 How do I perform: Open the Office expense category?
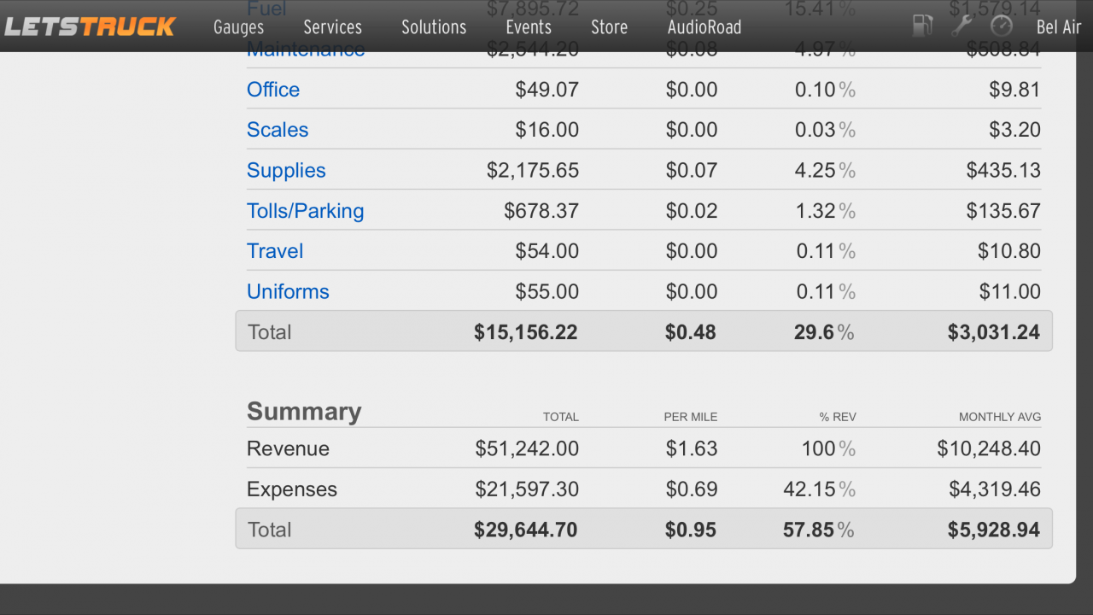(273, 90)
